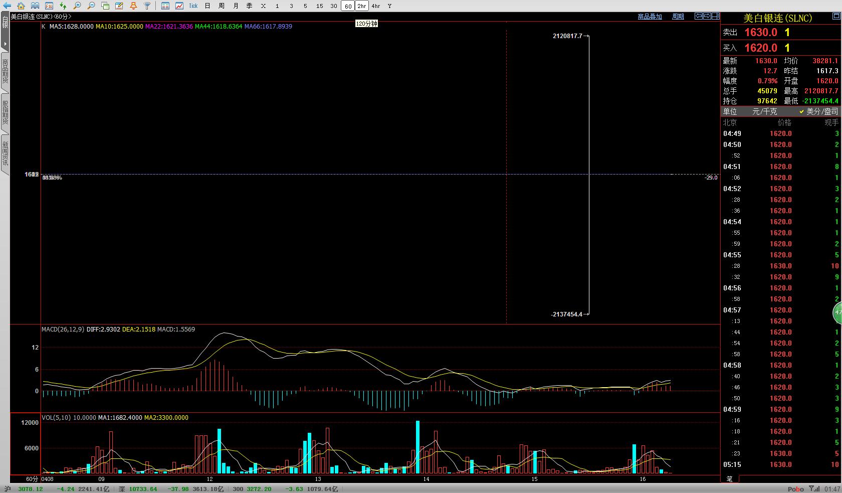Switch to the 15-minute period
The width and height of the screenshot is (842, 493).
pos(319,6)
